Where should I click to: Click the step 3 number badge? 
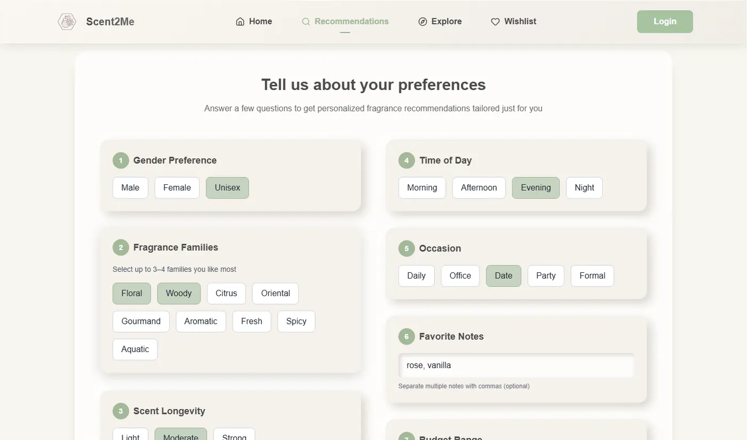tap(121, 411)
